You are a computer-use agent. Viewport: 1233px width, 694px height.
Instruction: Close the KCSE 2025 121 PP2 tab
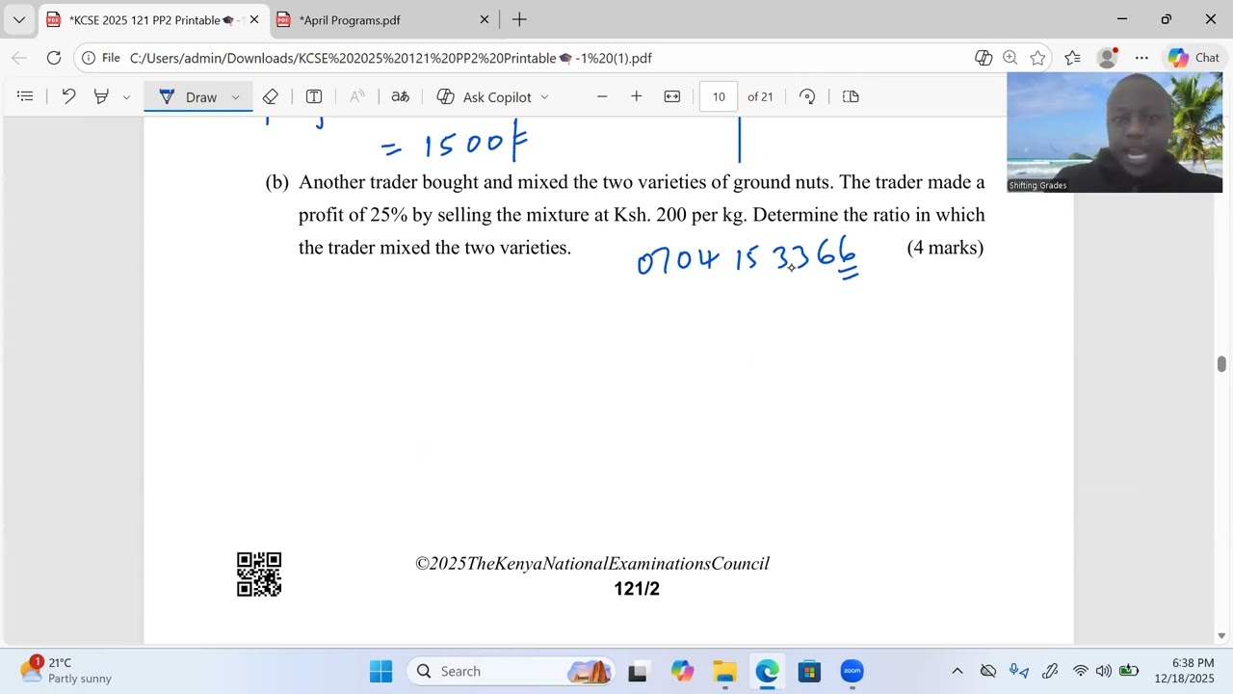point(254,19)
